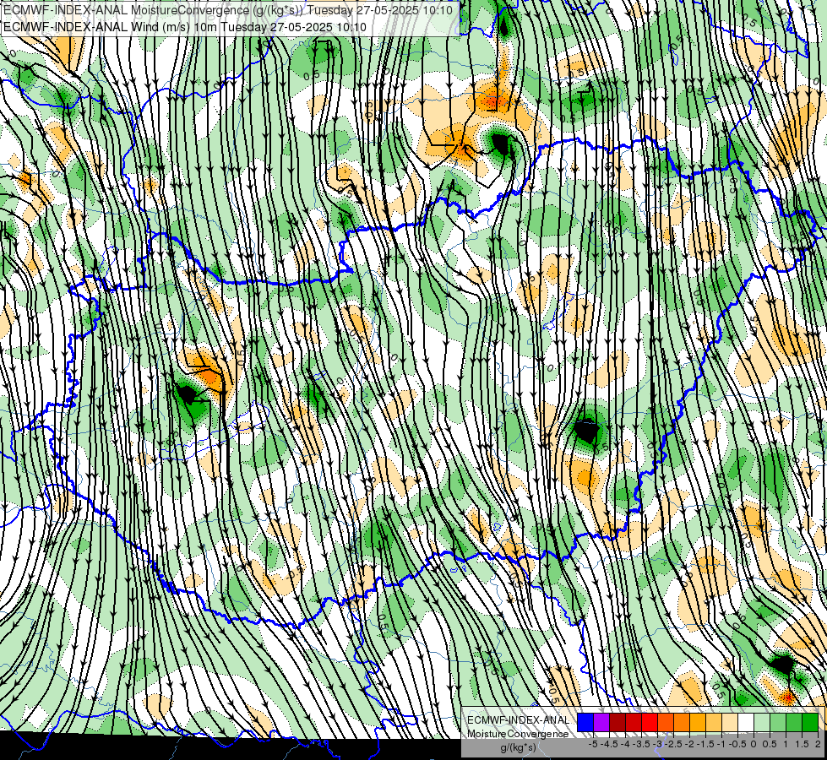The width and height of the screenshot is (827, 760).
Task: Click the 'Wind (m/s) 10m' title line
Action: coord(185,27)
